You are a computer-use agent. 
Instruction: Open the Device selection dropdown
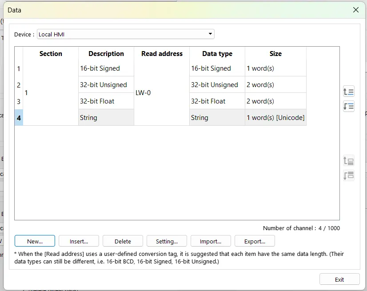209,34
